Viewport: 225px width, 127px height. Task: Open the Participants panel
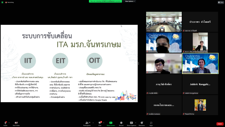point(87,123)
